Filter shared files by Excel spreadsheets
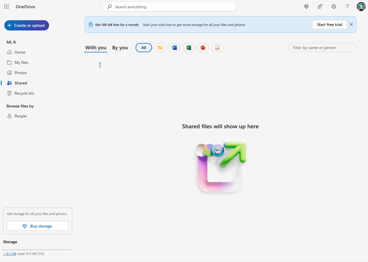368x262 pixels. pos(189,48)
